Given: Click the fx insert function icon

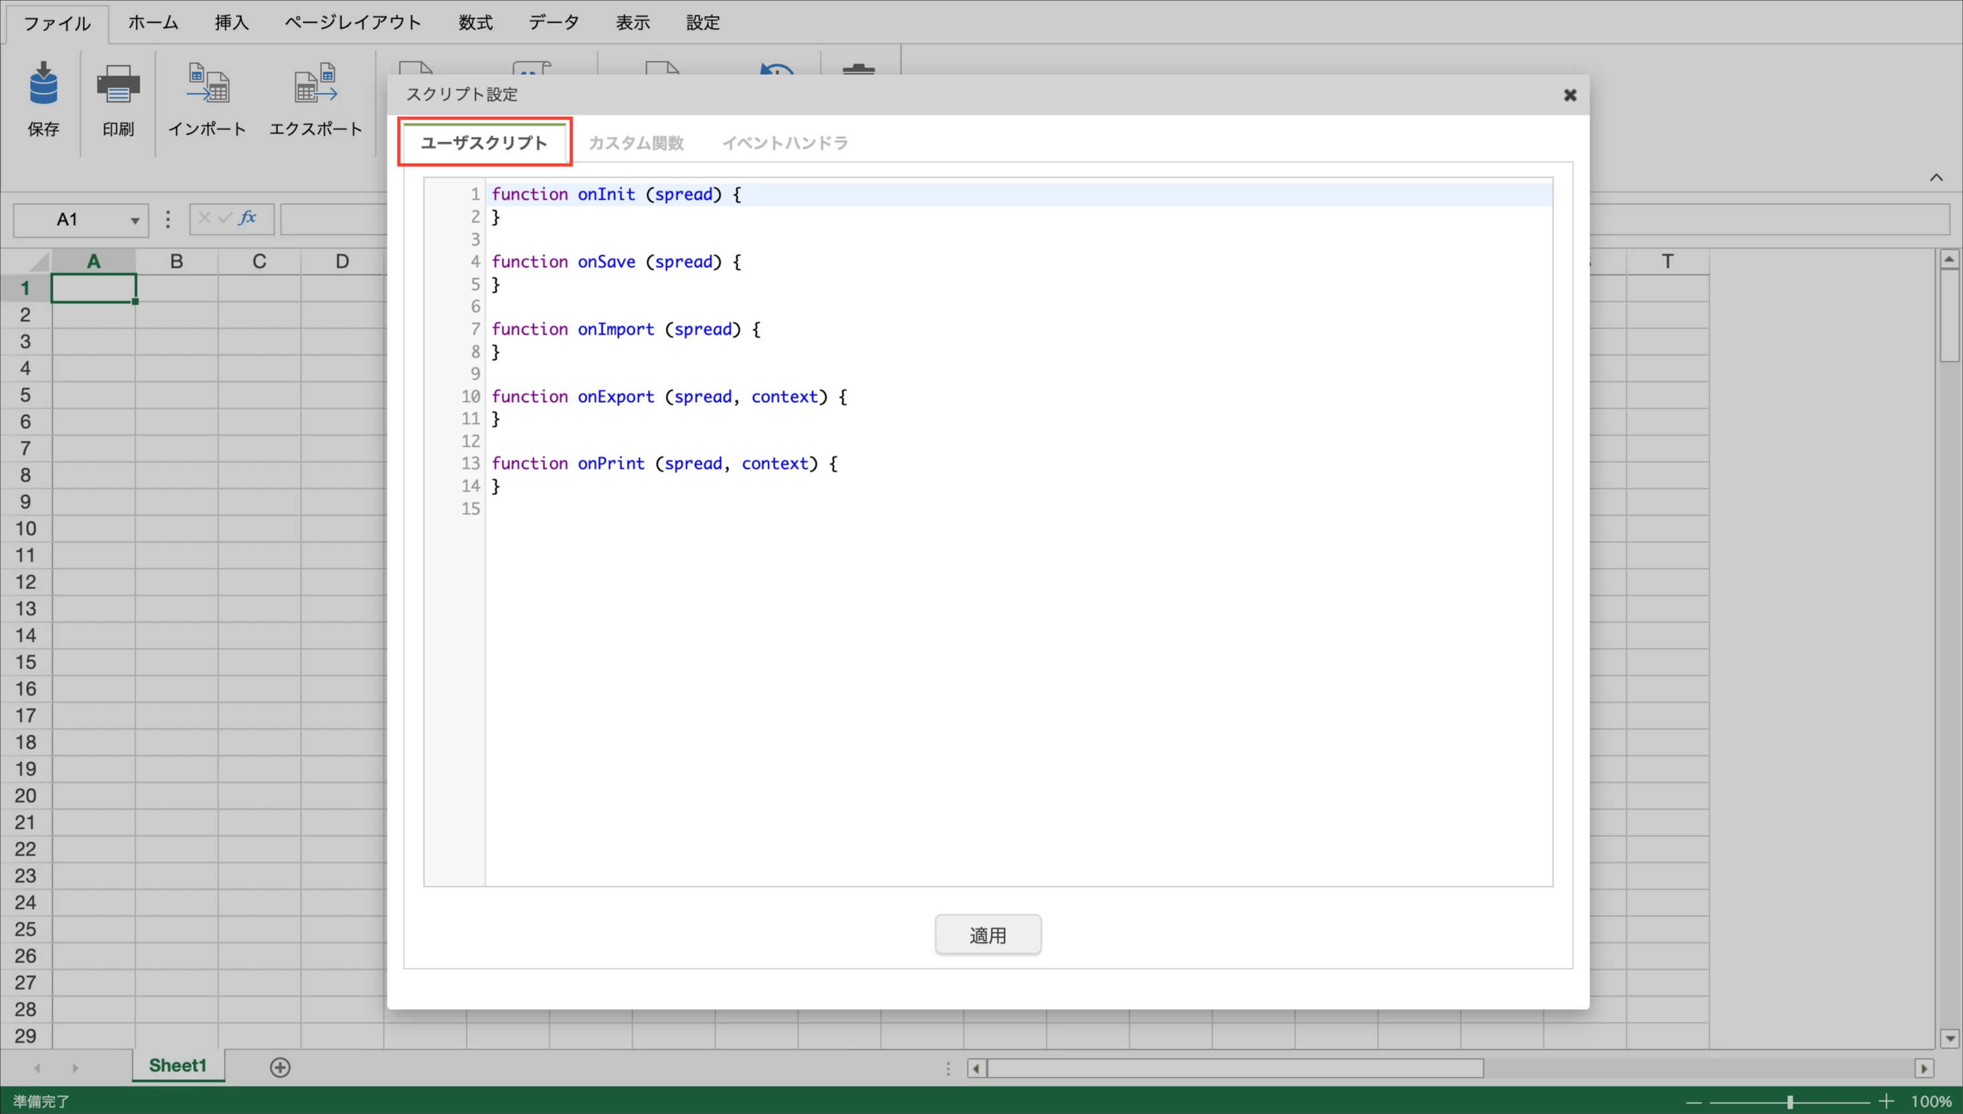Looking at the screenshot, I should click(247, 218).
